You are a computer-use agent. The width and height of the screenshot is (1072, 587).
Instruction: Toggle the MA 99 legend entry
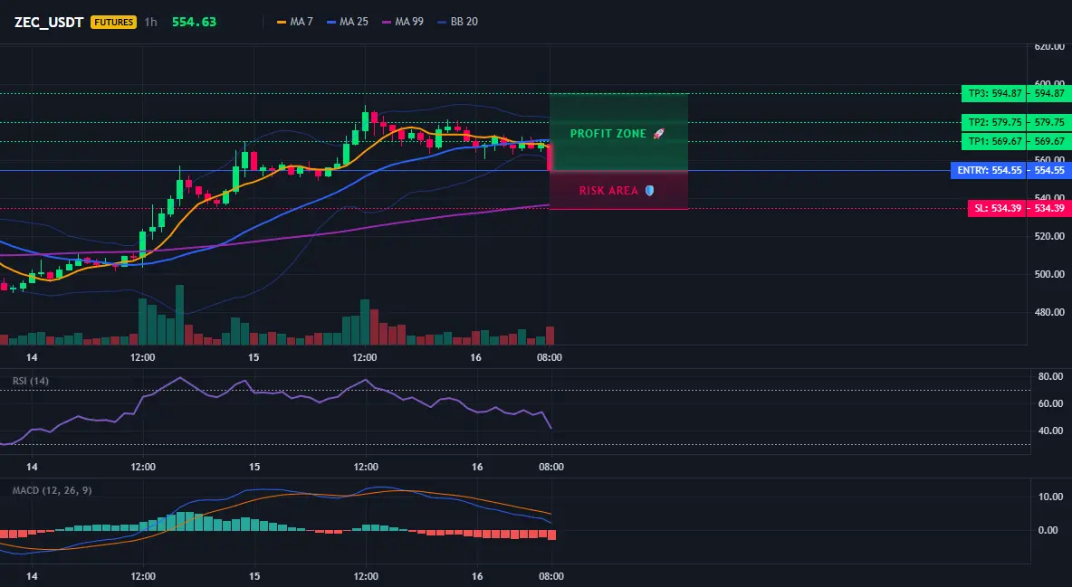(403, 22)
